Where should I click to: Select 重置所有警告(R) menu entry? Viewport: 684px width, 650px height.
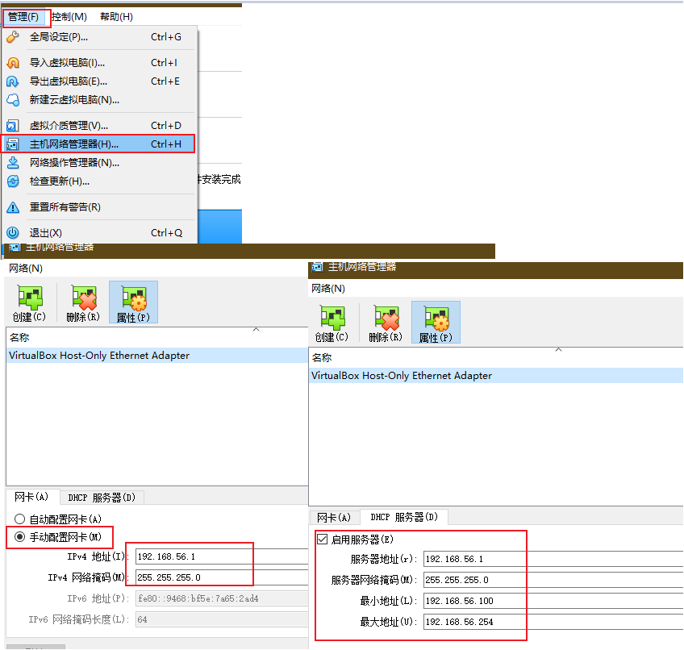point(99,207)
